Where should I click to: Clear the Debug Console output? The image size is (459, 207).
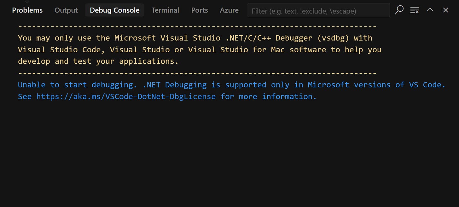(x=414, y=10)
